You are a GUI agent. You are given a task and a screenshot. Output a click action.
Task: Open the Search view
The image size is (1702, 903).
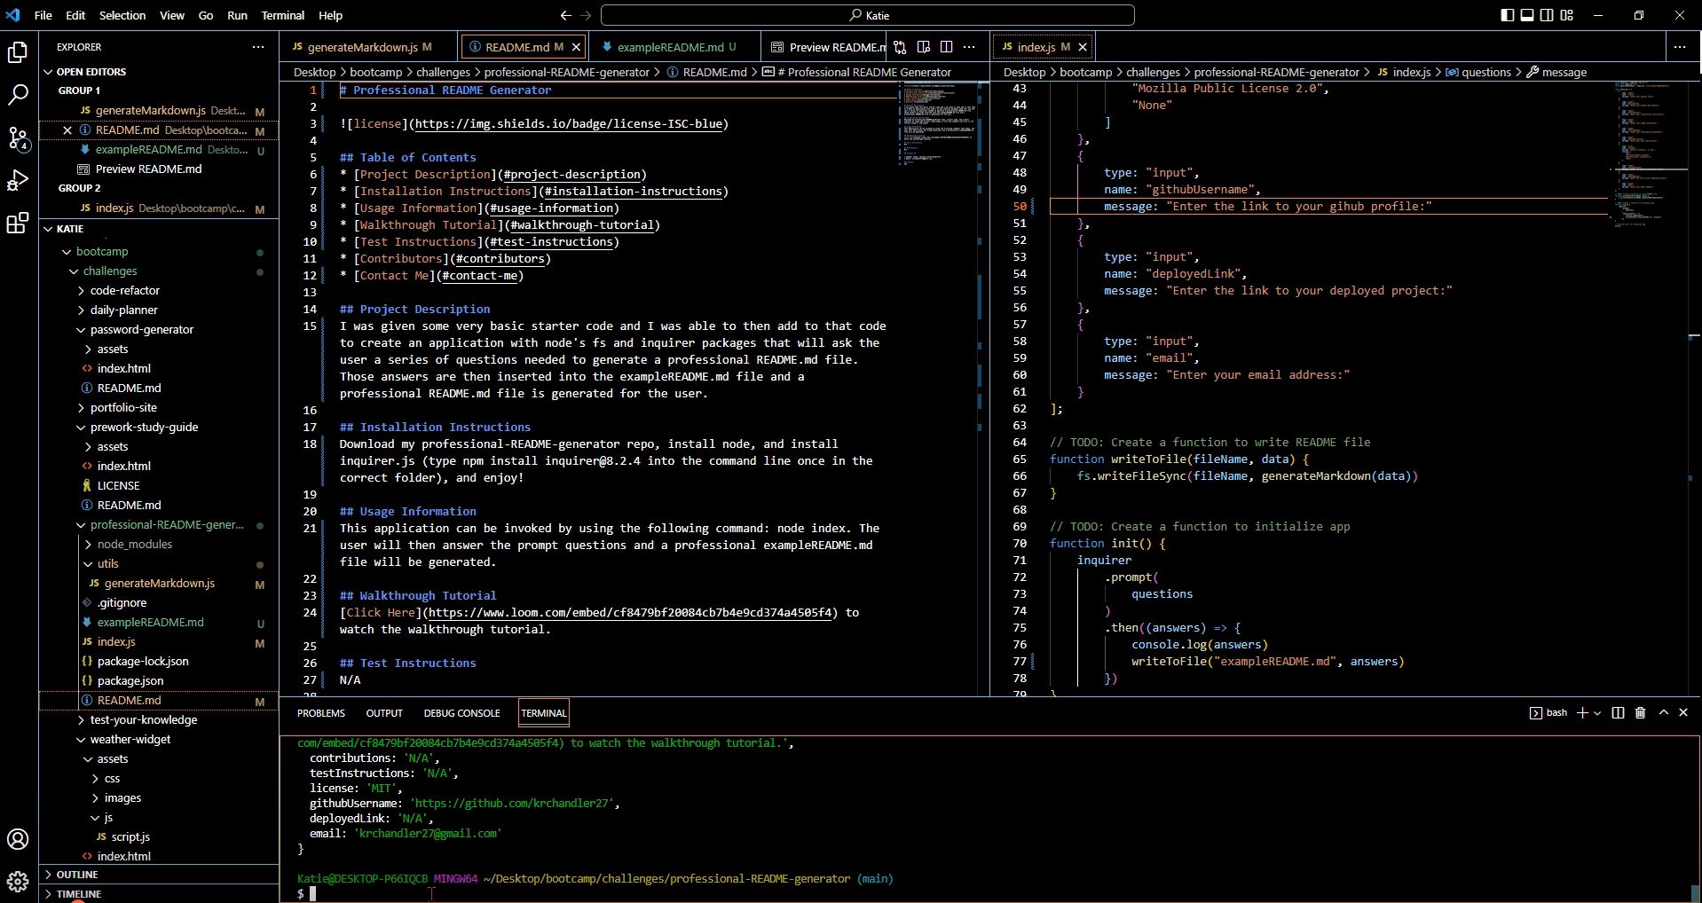pos(18,95)
